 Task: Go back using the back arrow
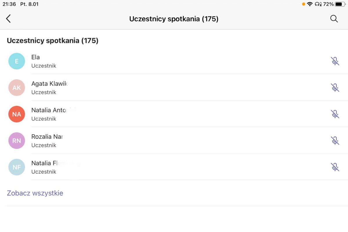8,19
